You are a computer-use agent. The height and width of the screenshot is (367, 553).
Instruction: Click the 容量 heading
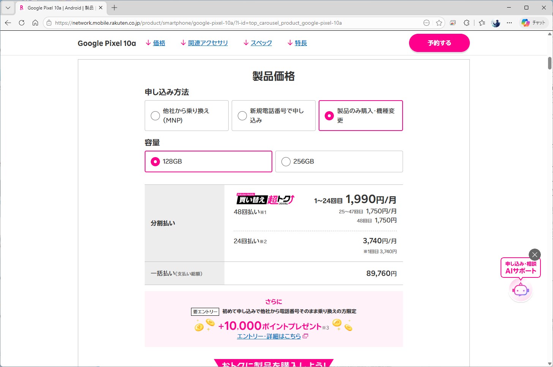click(152, 143)
